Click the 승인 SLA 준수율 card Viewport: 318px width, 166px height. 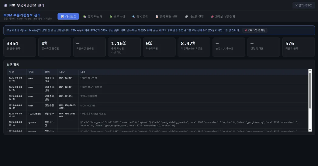[229, 47]
